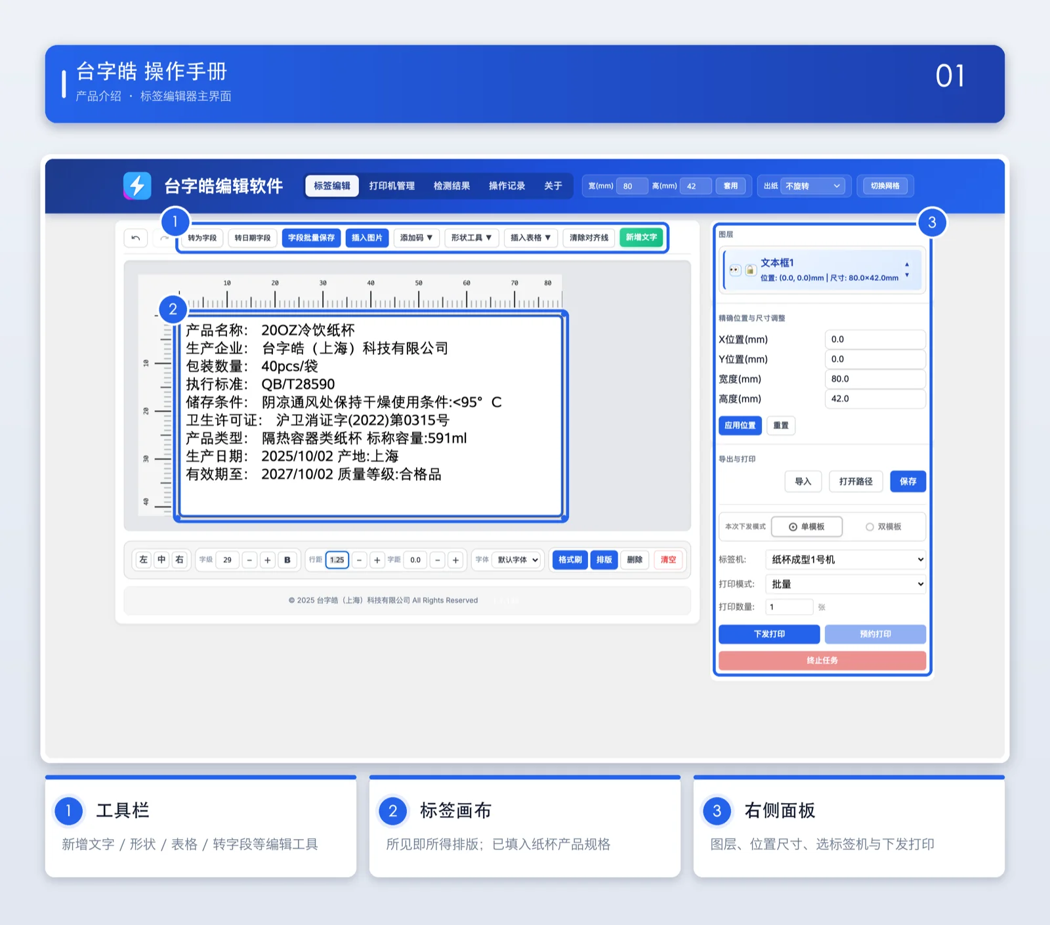Click 重置 reset button
Image resolution: width=1050 pixels, height=925 pixels.
781,426
